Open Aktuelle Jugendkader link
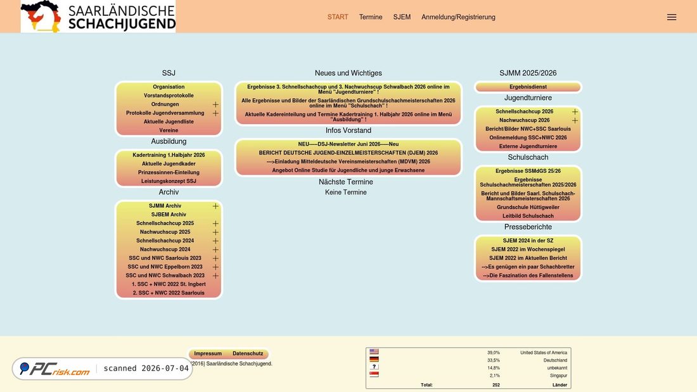Image resolution: width=697 pixels, height=392 pixels. point(169,163)
